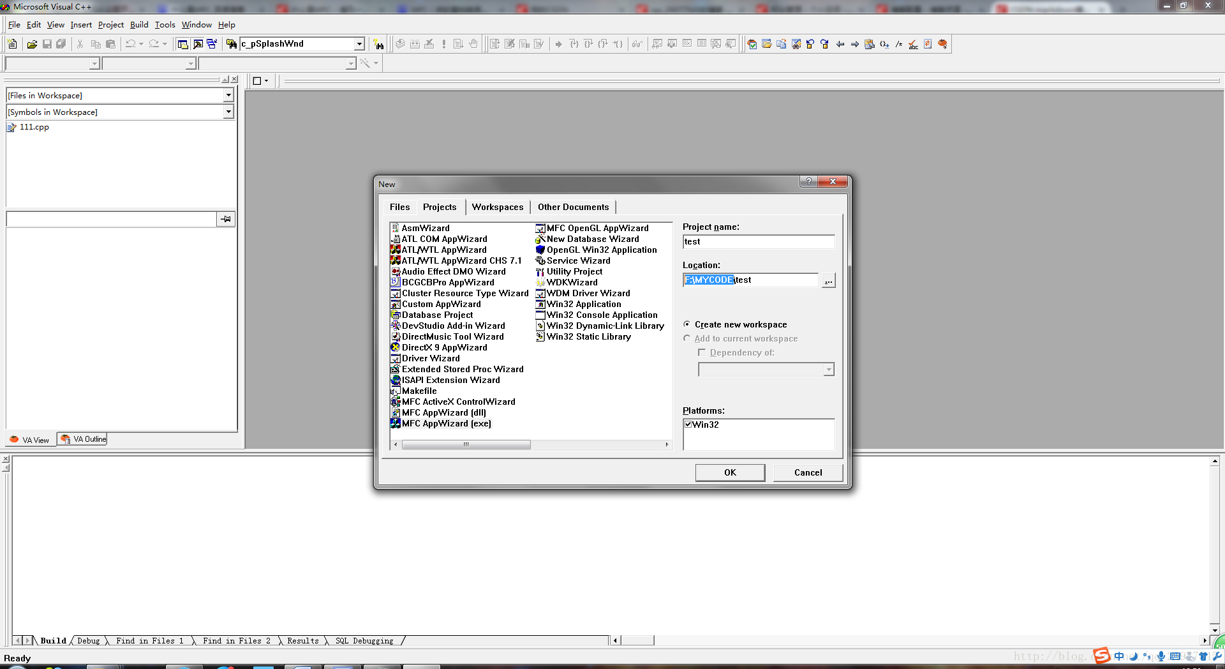Toggle the Win32 platform checkbox
The height and width of the screenshot is (669, 1225).
pos(688,425)
